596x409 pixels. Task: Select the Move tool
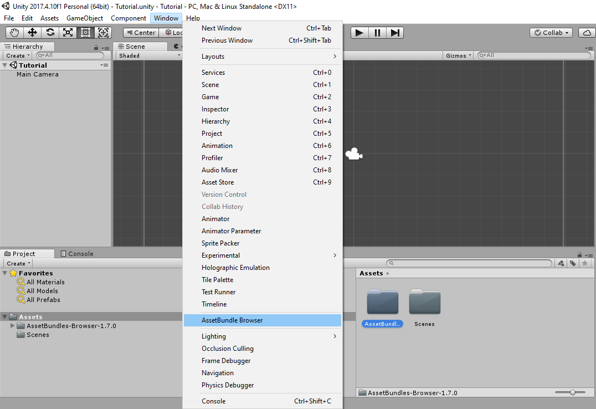(32, 33)
